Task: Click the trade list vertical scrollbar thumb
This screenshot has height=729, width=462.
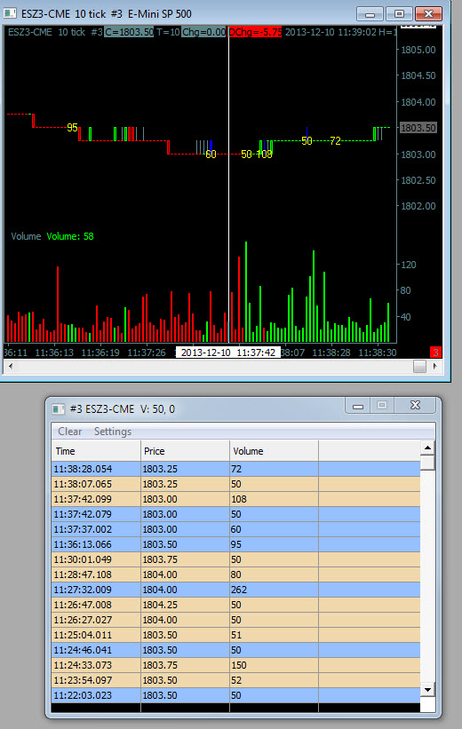Action: click(x=427, y=464)
